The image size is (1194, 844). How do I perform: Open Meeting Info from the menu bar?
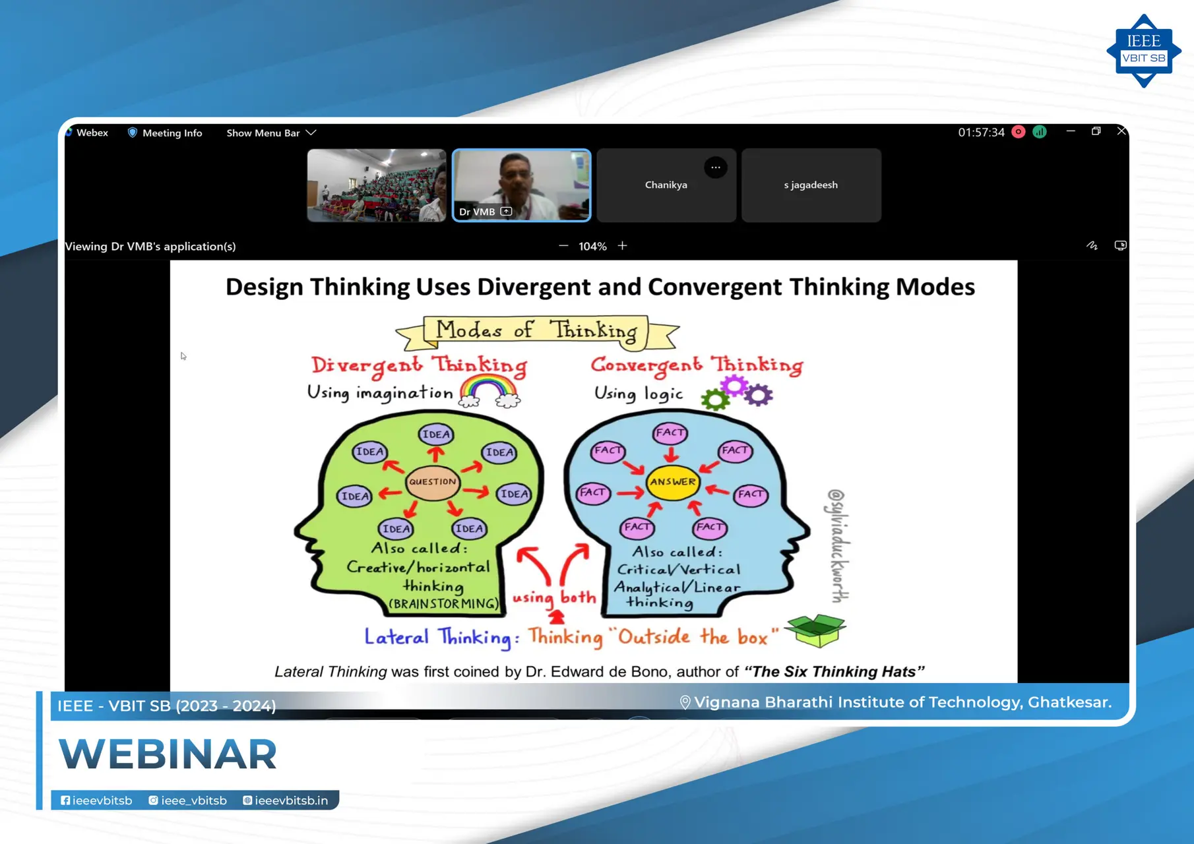(x=173, y=133)
